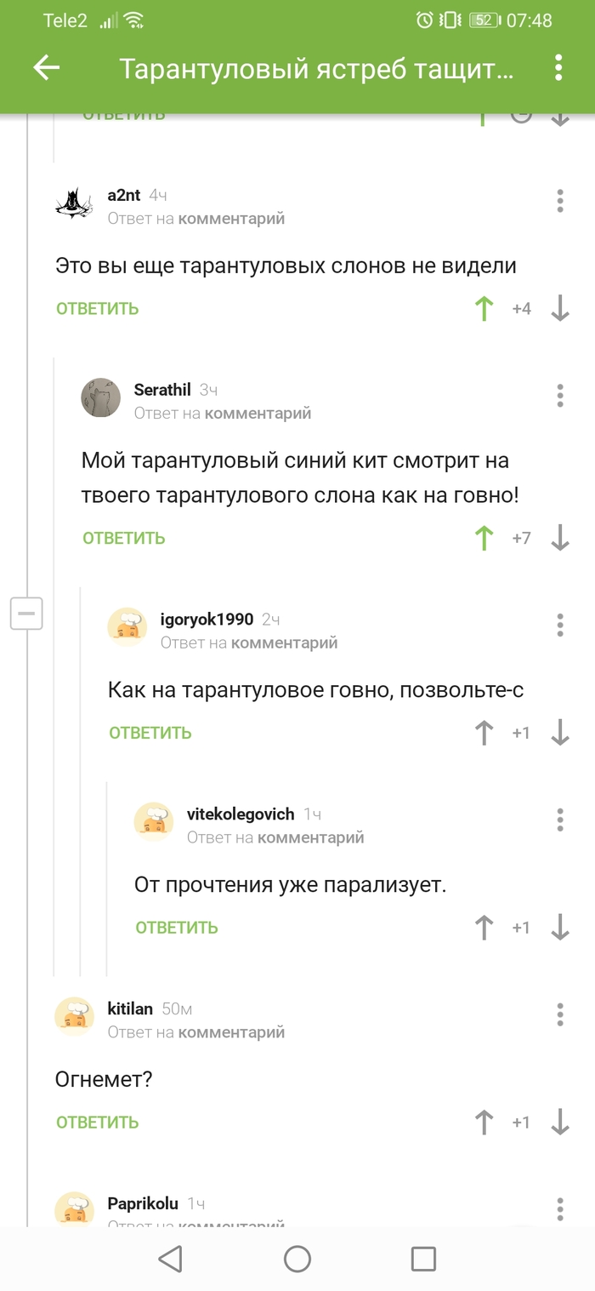Viewport: 595px width, 1291px height.
Task: Downvote Serathil's blue whale comment
Action: 559,538
